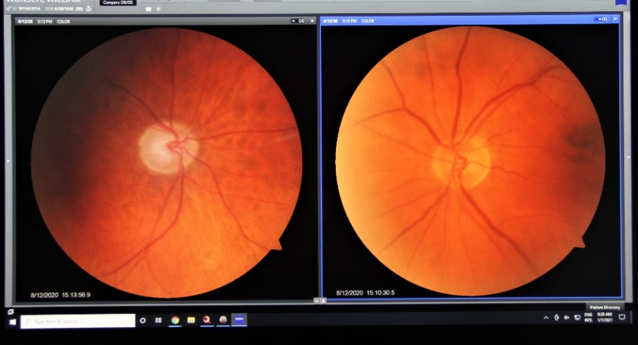The height and width of the screenshot is (345, 638).
Task: Click the star icon in top toolbar
Action: point(158,9)
